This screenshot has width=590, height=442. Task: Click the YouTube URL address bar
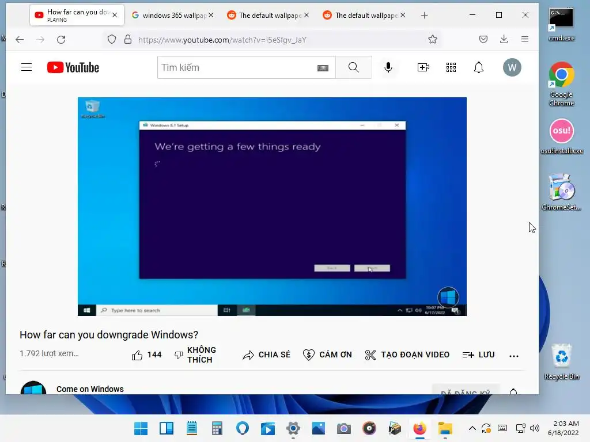271,40
